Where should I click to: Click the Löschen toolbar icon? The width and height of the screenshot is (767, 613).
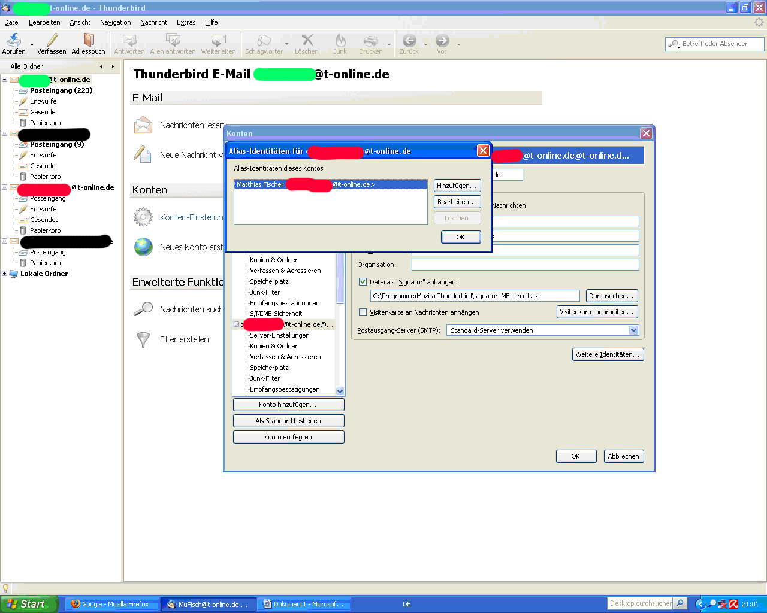(x=307, y=41)
